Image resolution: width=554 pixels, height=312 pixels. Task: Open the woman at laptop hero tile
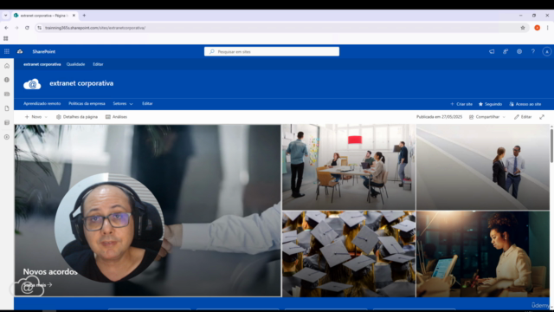coord(483,254)
